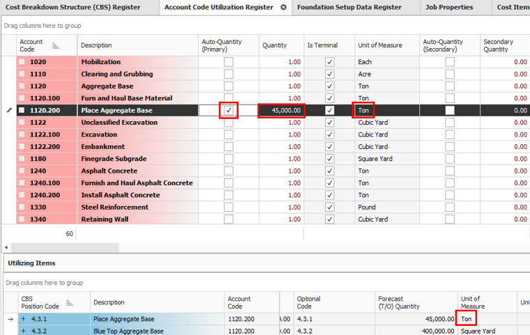
Task: Click the 45,000.00 Quantity field
Action: coord(282,111)
